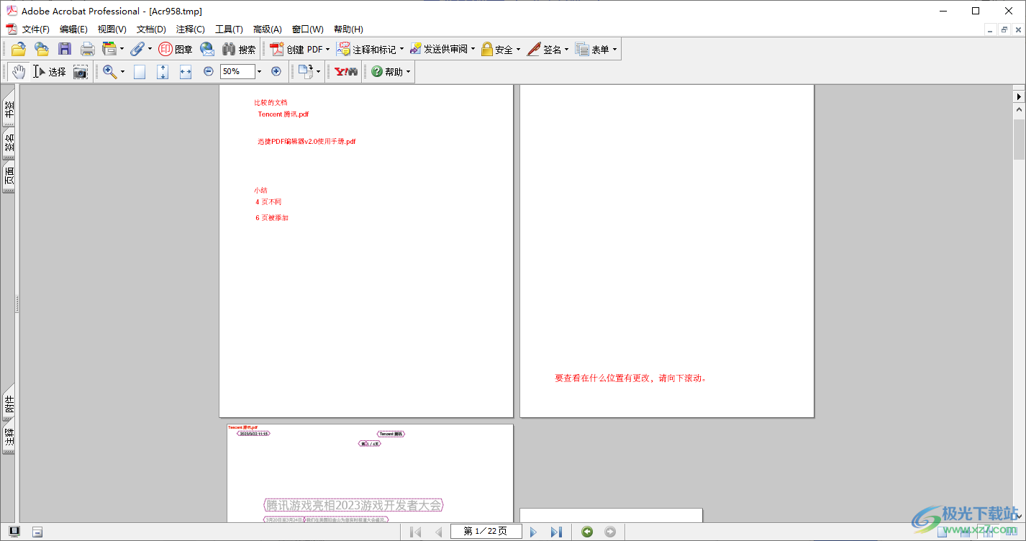Image resolution: width=1026 pixels, height=541 pixels.
Task: Expand the 发送供审阅 dropdown arrow
Action: click(x=473, y=49)
